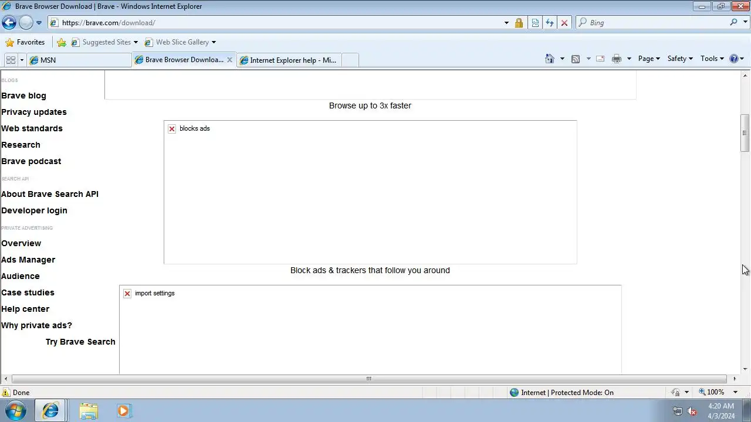The width and height of the screenshot is (751, 422).
Task: Go back with the Back arrow button
Action: (x=9, y=23)
